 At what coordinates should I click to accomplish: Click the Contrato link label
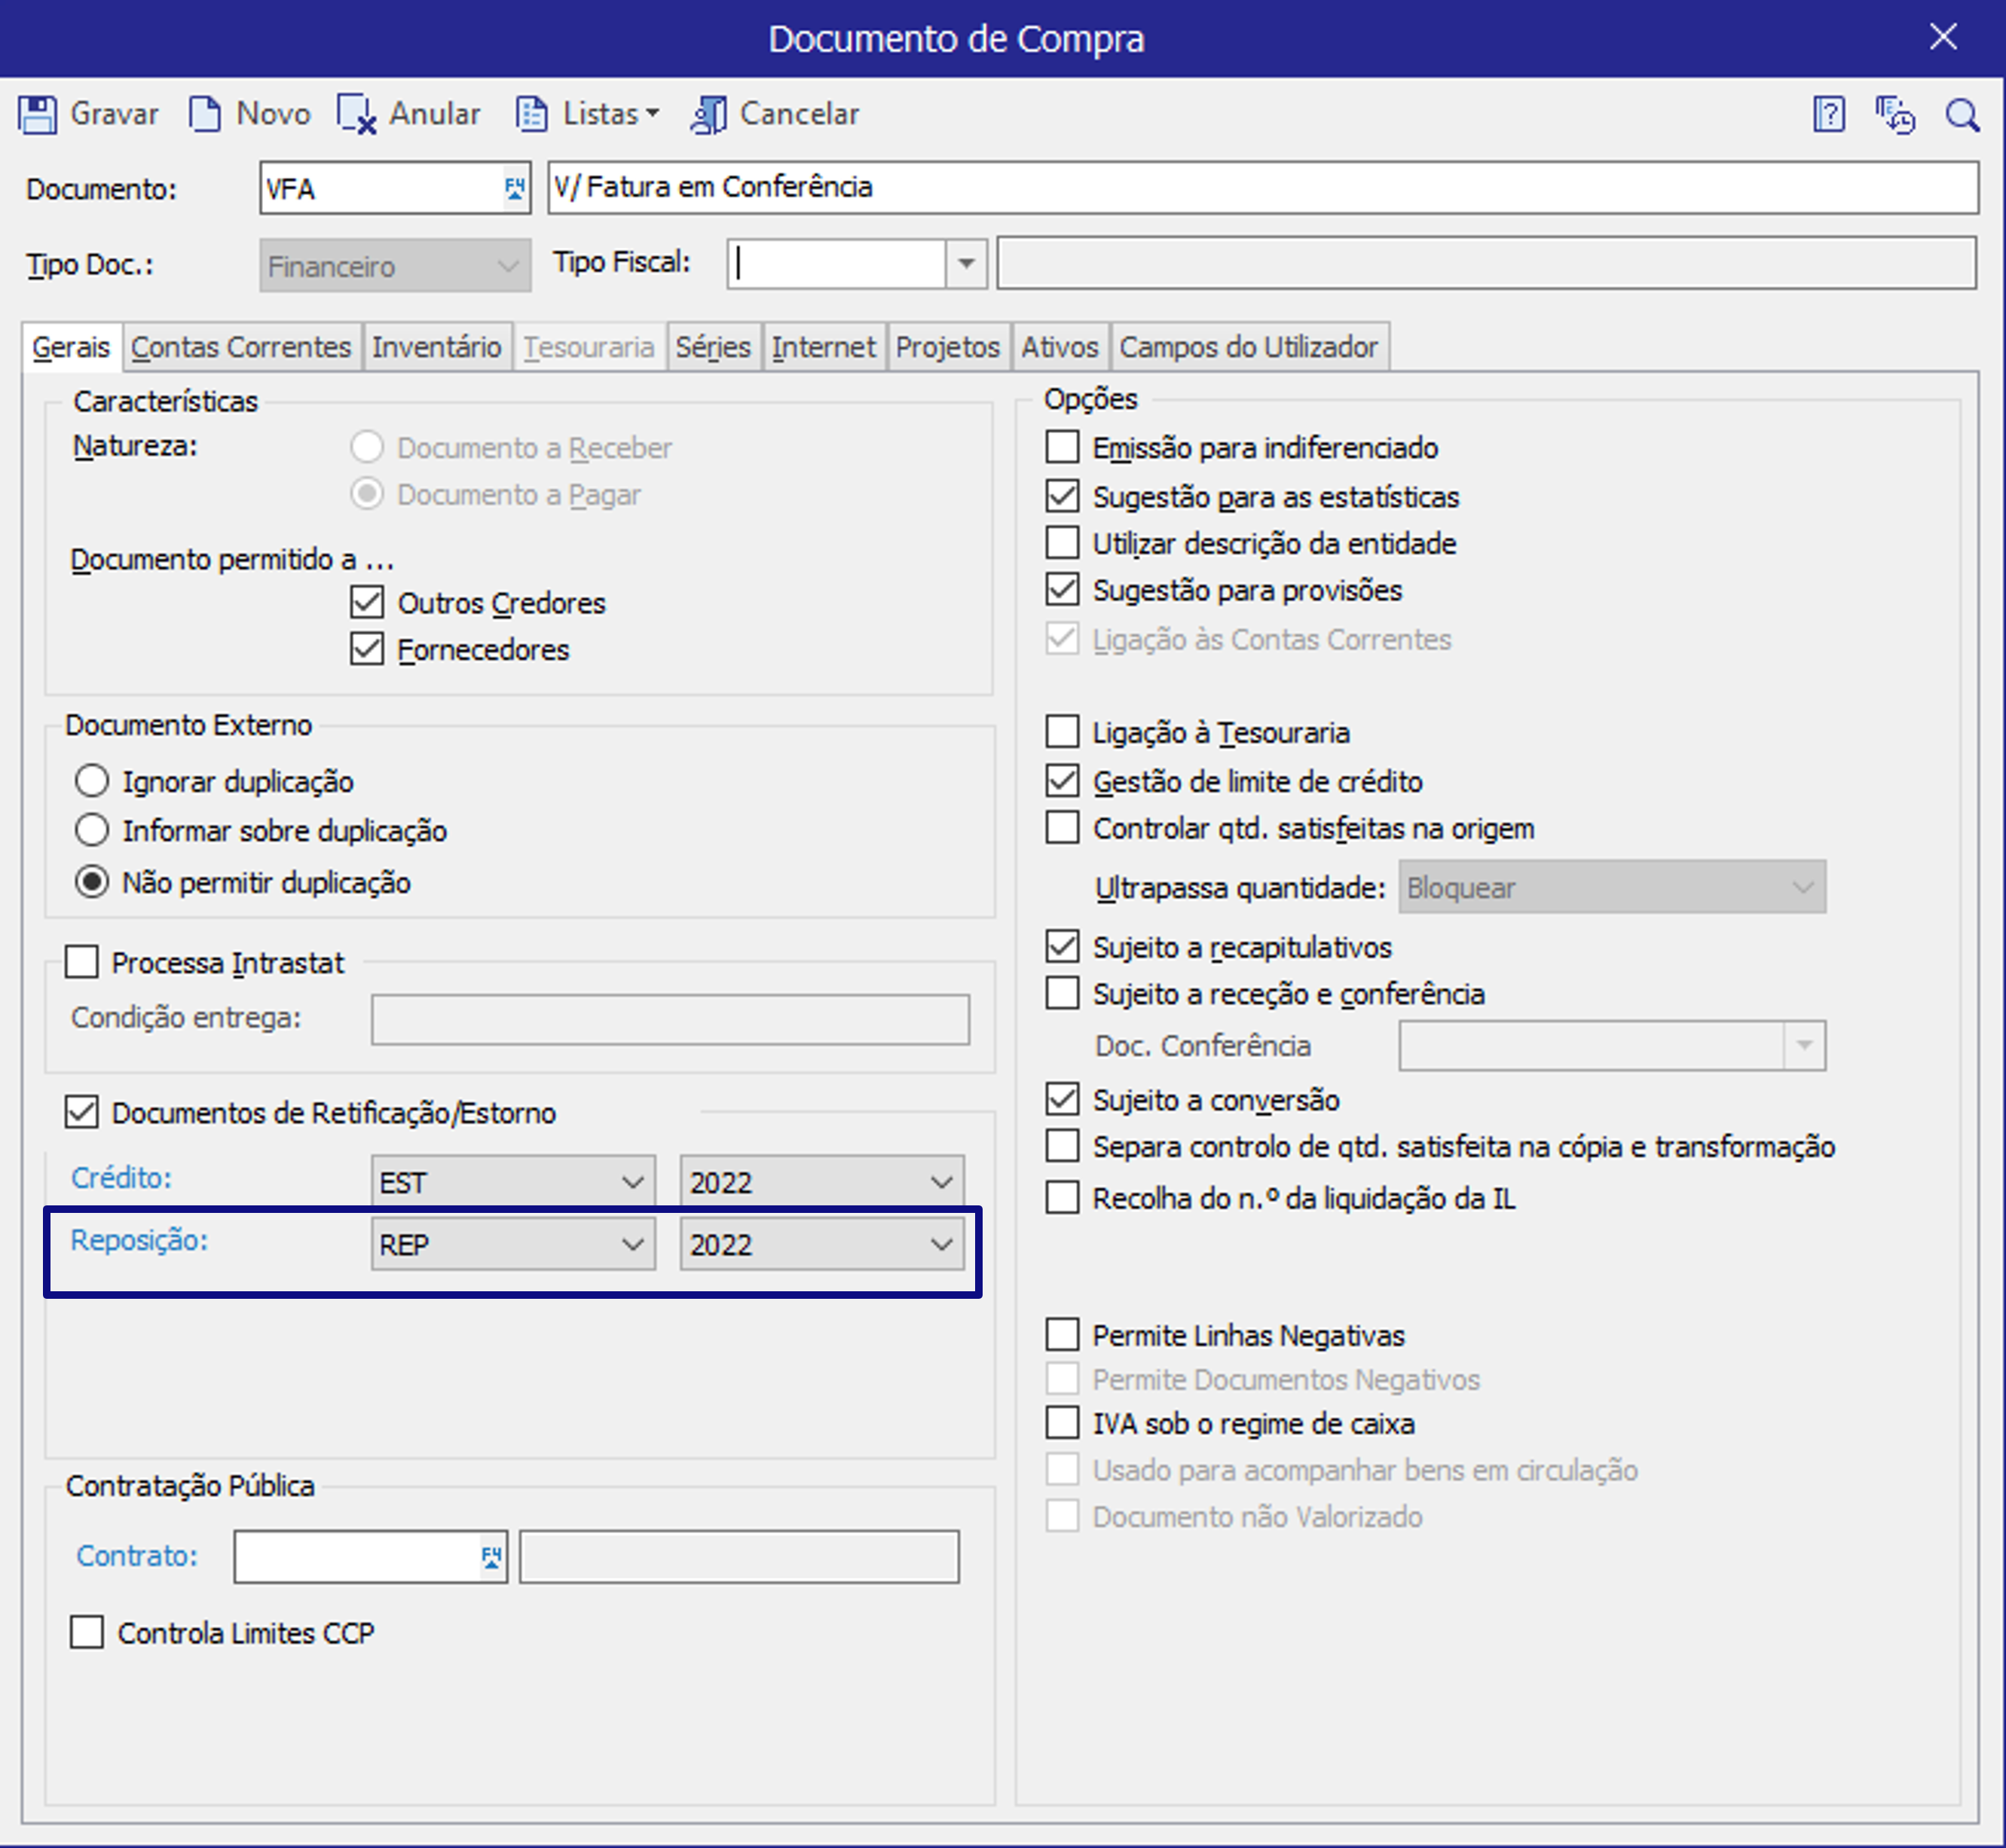pyautogui.click(x=137, y=1556)
